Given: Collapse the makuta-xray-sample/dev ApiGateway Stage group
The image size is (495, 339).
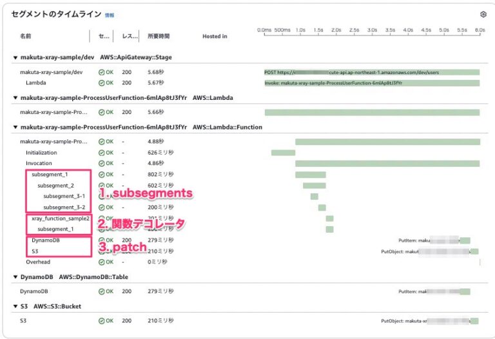Looking at the screenshot, I should coord(15,57).
